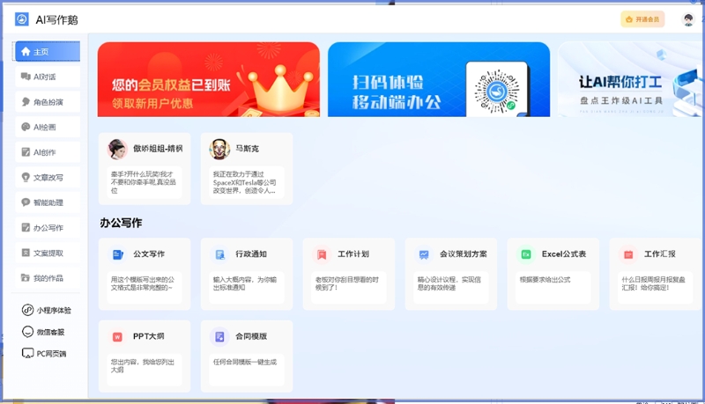Open the AI创作 sidebar item
Viewport: 705px width, 404px height.
coord(48,152)
